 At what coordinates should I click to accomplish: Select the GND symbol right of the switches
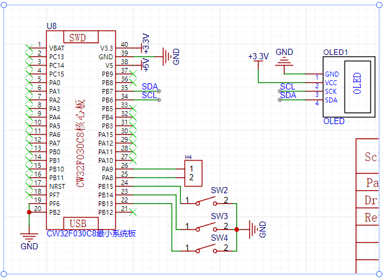click(253, 229)
